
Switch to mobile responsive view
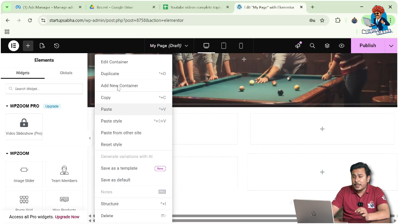[x=241, y=46]
